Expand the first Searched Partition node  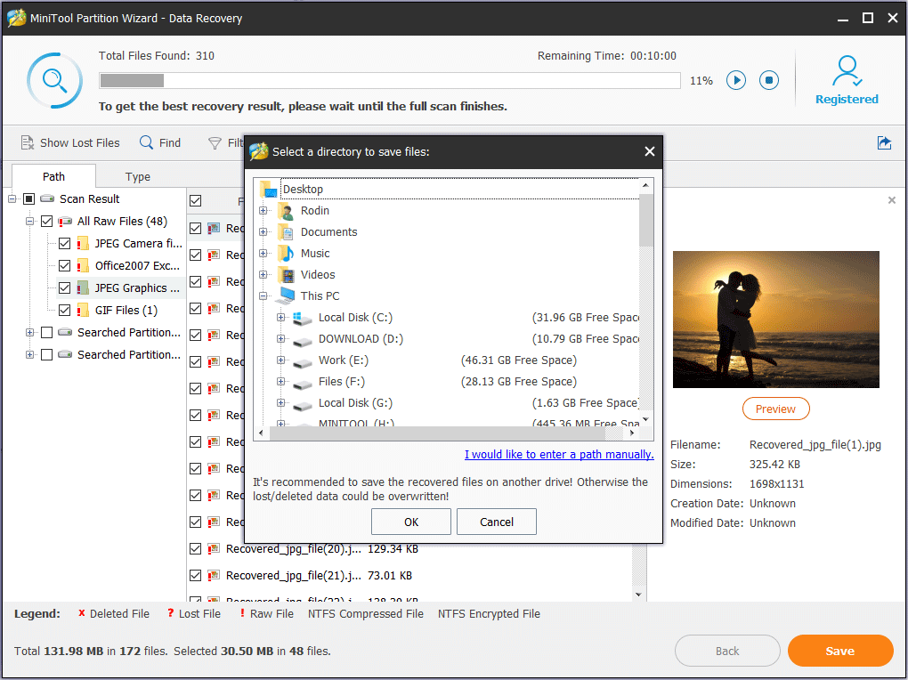29,332
